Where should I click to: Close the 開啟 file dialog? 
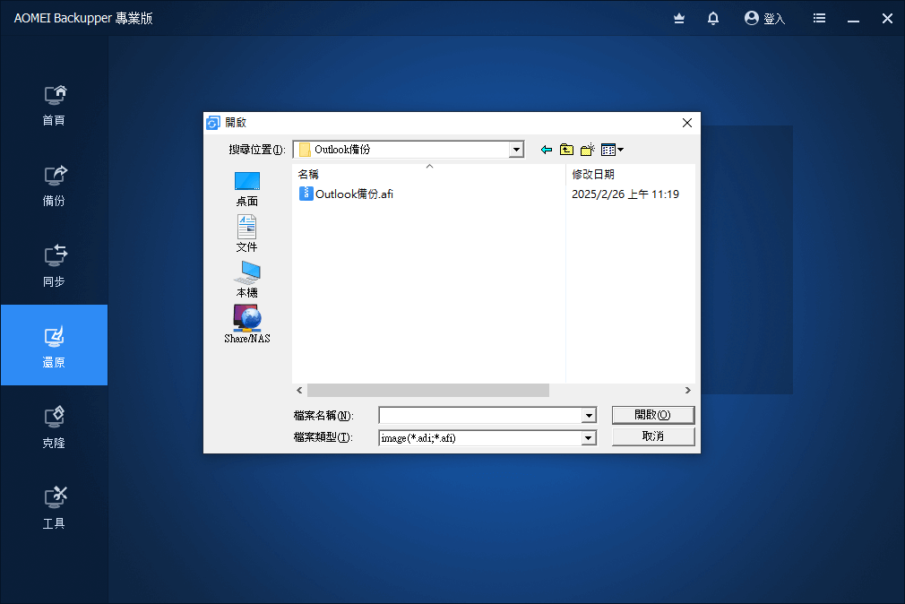(x=687, y=123)
